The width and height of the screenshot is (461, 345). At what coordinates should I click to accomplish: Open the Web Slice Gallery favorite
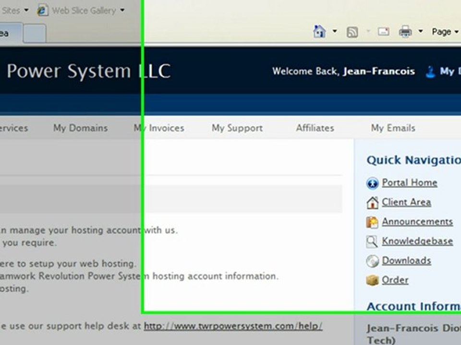point(84,11)
